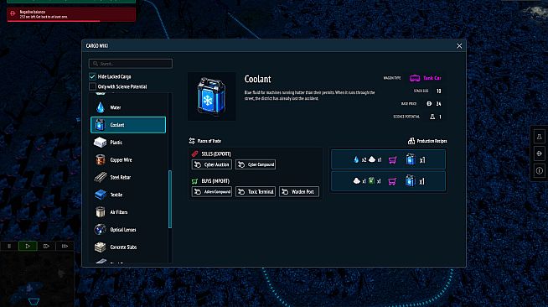Select the water-based coolant production recipe
This screenshot has height=307, width=548.
click(x=388, y=160)
